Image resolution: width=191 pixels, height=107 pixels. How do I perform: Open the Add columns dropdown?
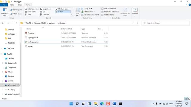[x=88, y=12]
